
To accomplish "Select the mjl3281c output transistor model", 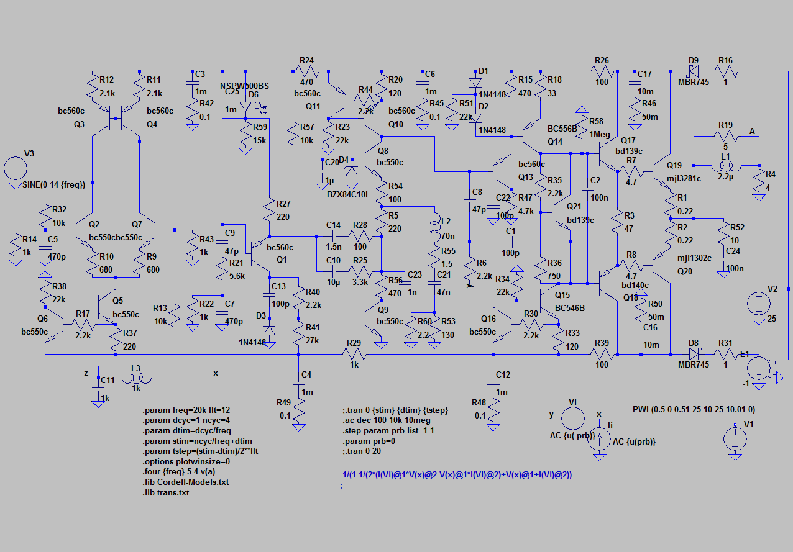I will 684,179.
